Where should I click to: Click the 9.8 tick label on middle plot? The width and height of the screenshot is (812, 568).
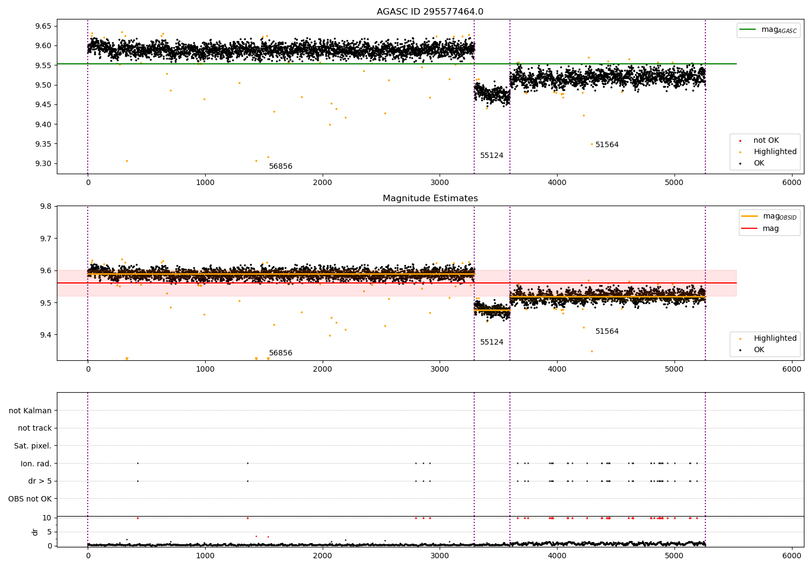point(45,207)
